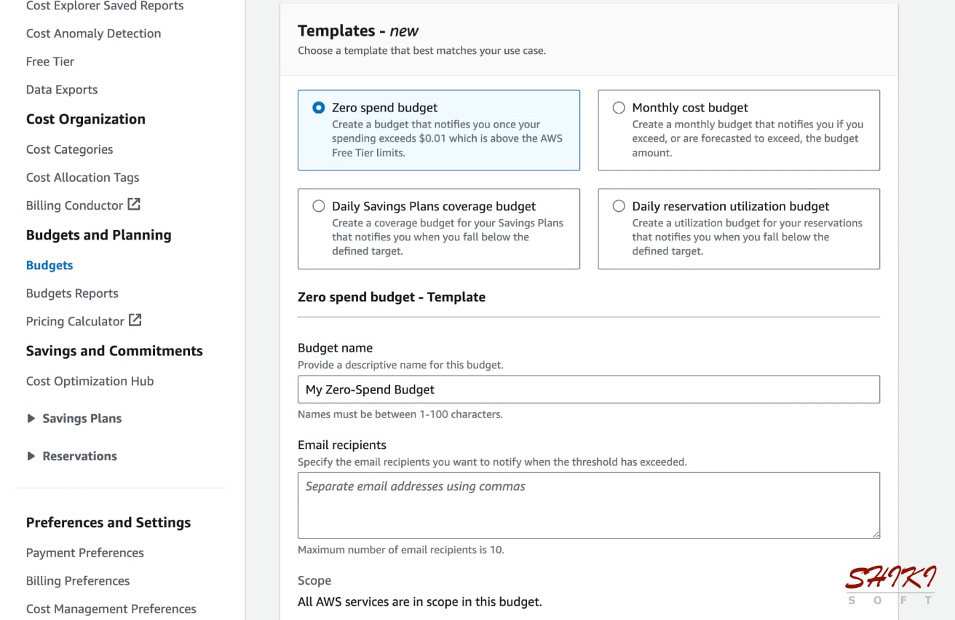955x620 pixels.
Task: Open Cost Allocation Tags
Action: [x=83, y=178]
